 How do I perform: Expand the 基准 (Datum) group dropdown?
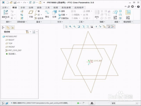39,22
